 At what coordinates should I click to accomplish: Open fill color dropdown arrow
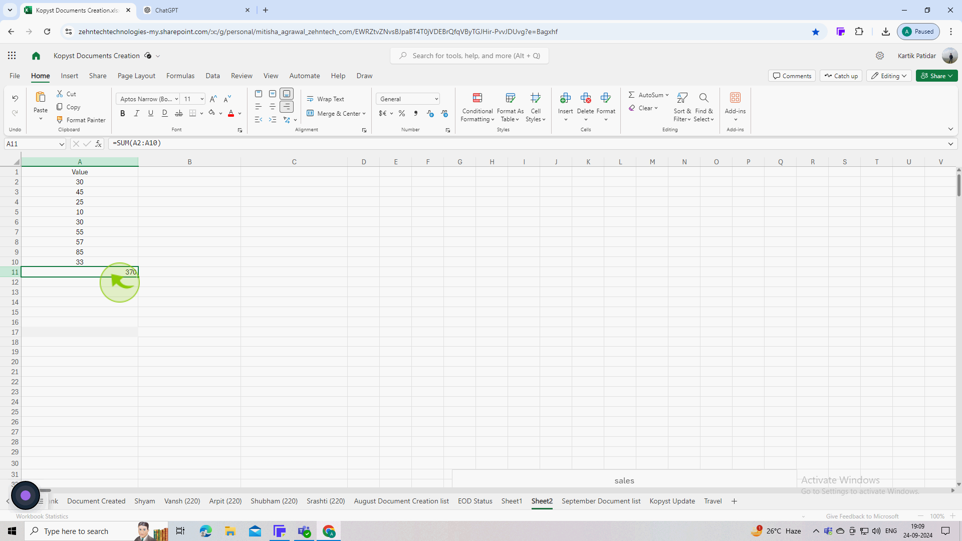(221, 114)
